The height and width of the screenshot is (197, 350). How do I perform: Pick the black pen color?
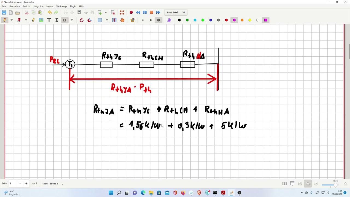179,20
